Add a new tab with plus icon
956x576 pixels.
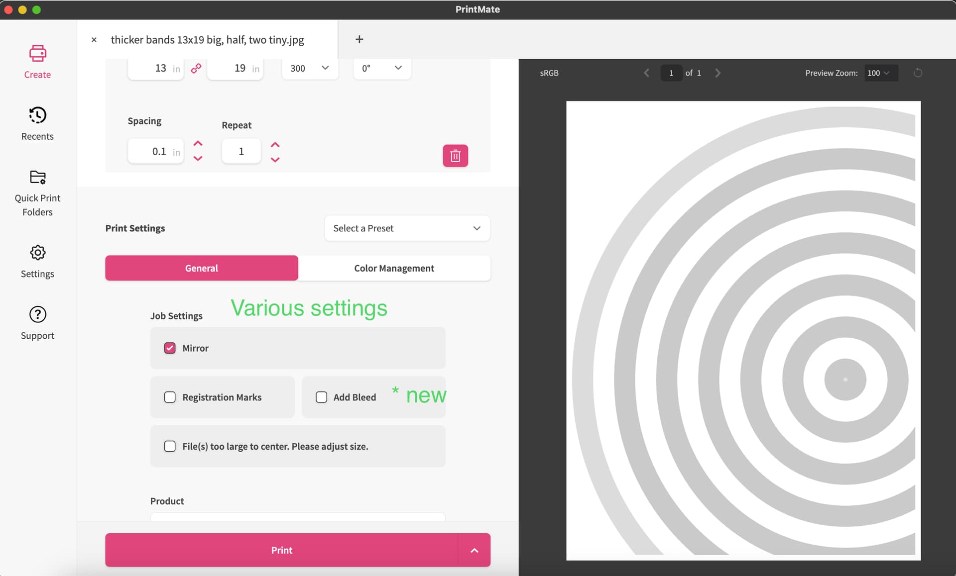[359, 39]
